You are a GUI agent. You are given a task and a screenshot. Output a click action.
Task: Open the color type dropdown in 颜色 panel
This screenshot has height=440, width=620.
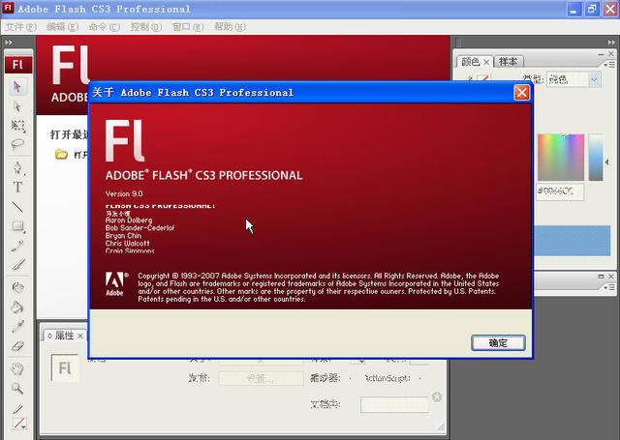[573, 79]
